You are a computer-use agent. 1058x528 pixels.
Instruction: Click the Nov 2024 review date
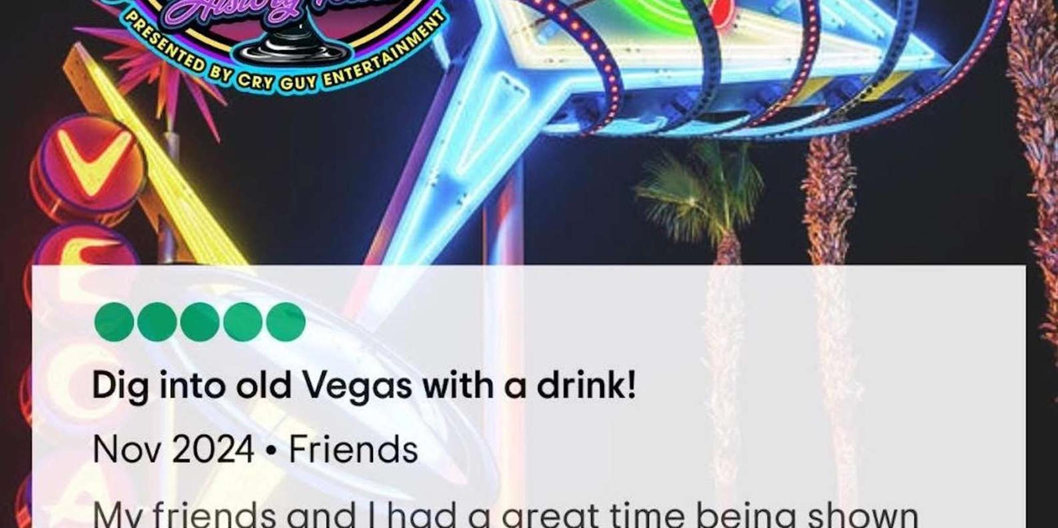(173, 449)
